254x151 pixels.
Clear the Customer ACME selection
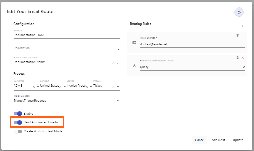coord(34,87)
